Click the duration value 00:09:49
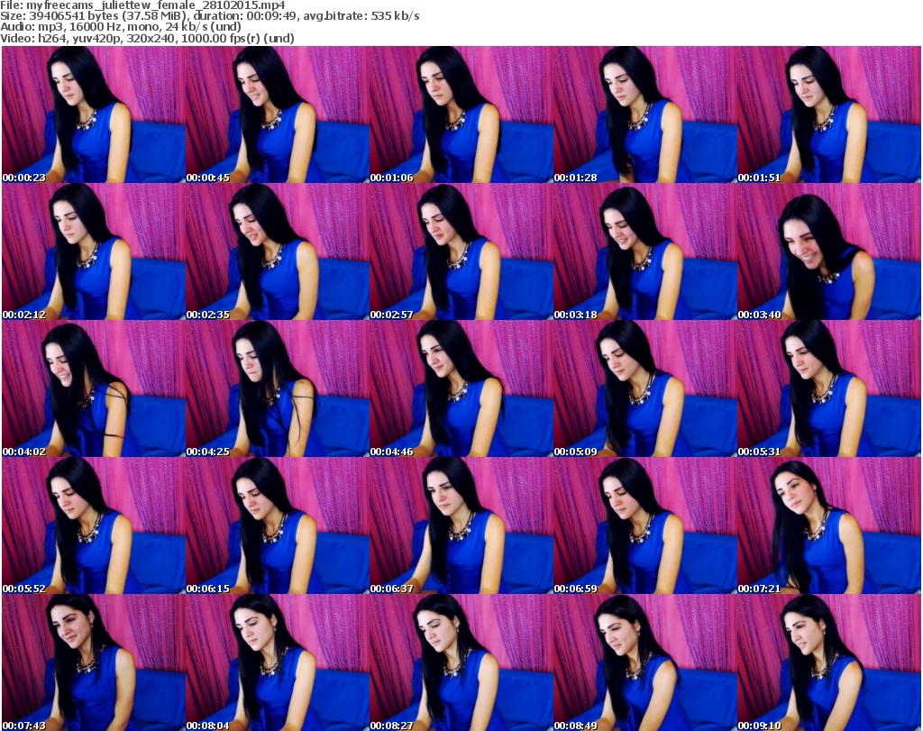The height and width of the screenshot is (731, 923). (x=273, y=16)
